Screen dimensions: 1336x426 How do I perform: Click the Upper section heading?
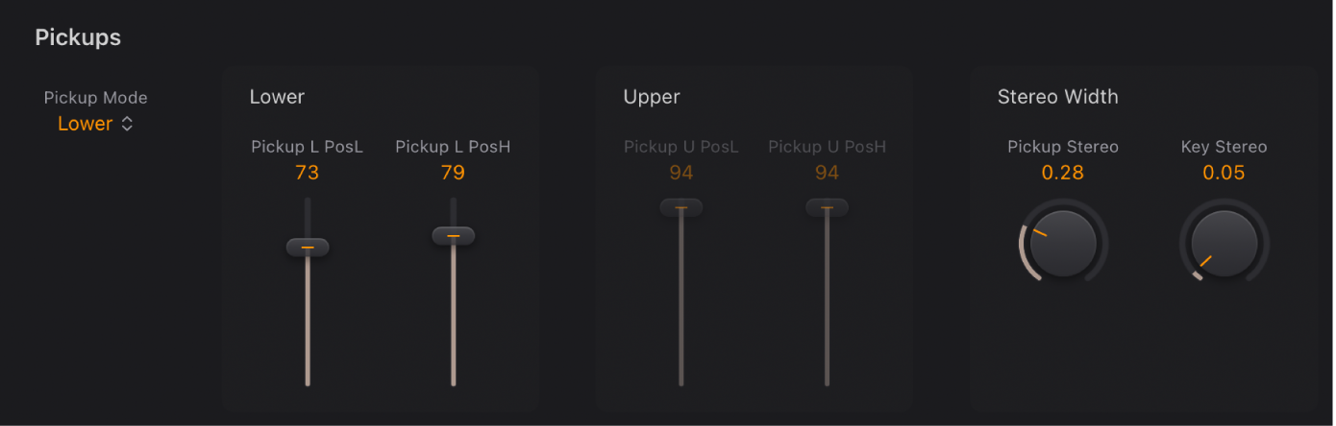tap(652, 97)
